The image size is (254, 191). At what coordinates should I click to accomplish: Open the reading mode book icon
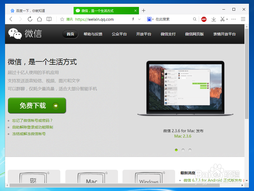49,19
